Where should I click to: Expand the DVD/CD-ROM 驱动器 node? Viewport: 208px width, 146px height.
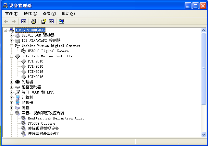tap(12, 35)
